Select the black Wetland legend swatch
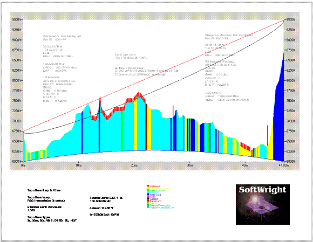Image resolution: width=313 pixels, height=242 pixels. tap(148, 198)
